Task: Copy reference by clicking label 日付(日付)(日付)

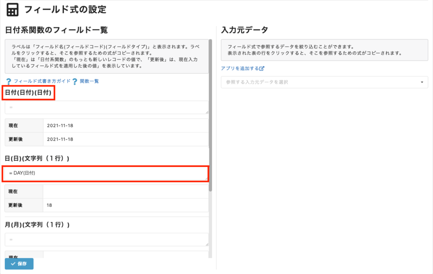Action: 28,93
